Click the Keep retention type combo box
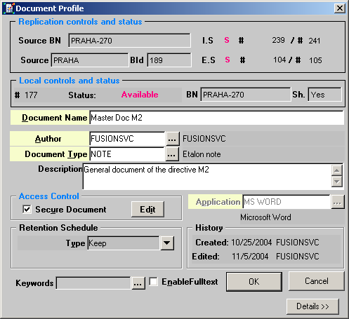349x319 pixels. (124, 243)
